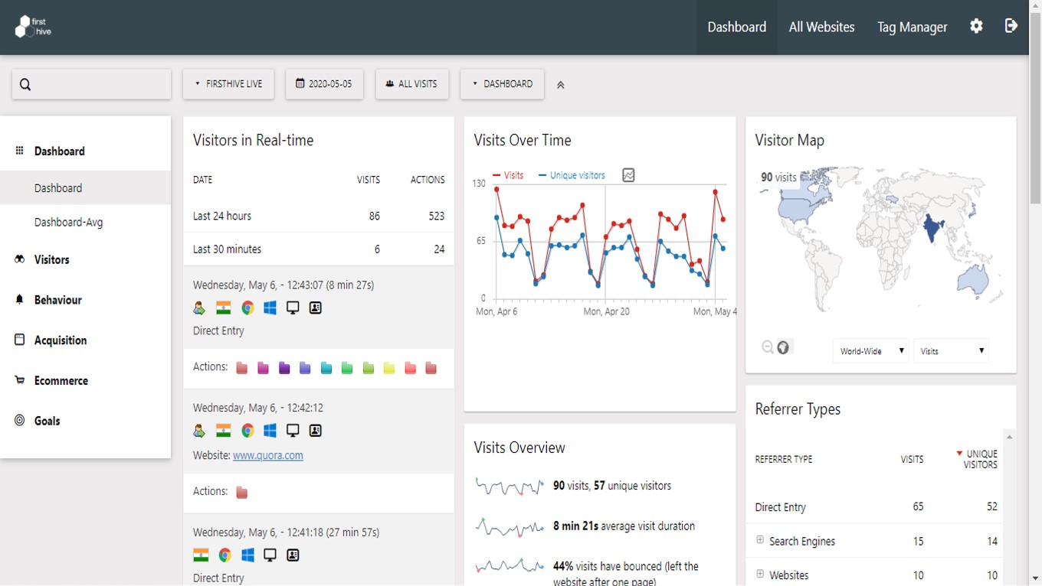Switch to the All Websites page
1042x586 pixels.
tap(821, 26)
